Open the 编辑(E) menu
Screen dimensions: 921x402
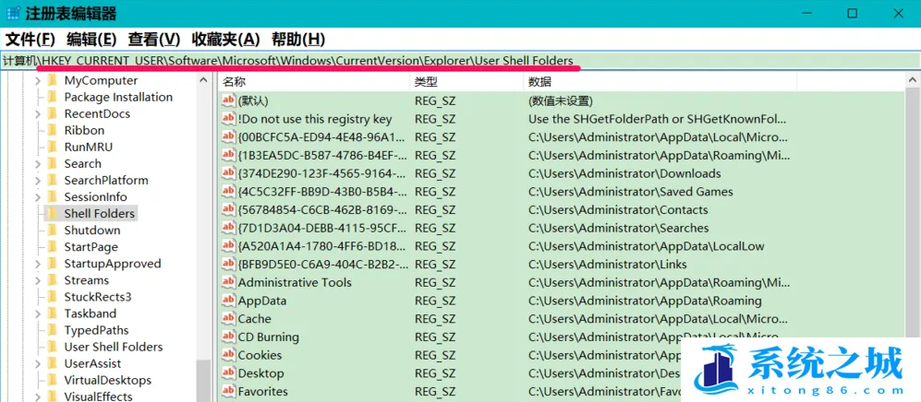click(91, 40)
